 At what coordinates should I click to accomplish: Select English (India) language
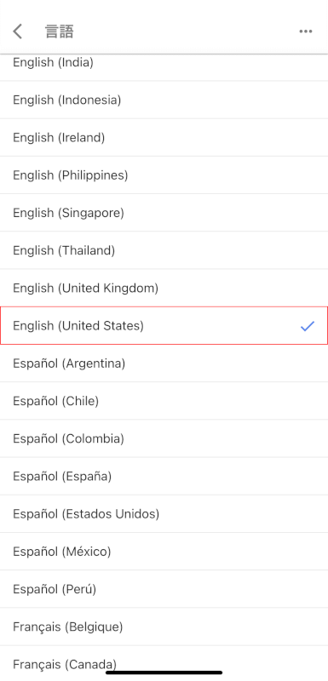(164, 62)
